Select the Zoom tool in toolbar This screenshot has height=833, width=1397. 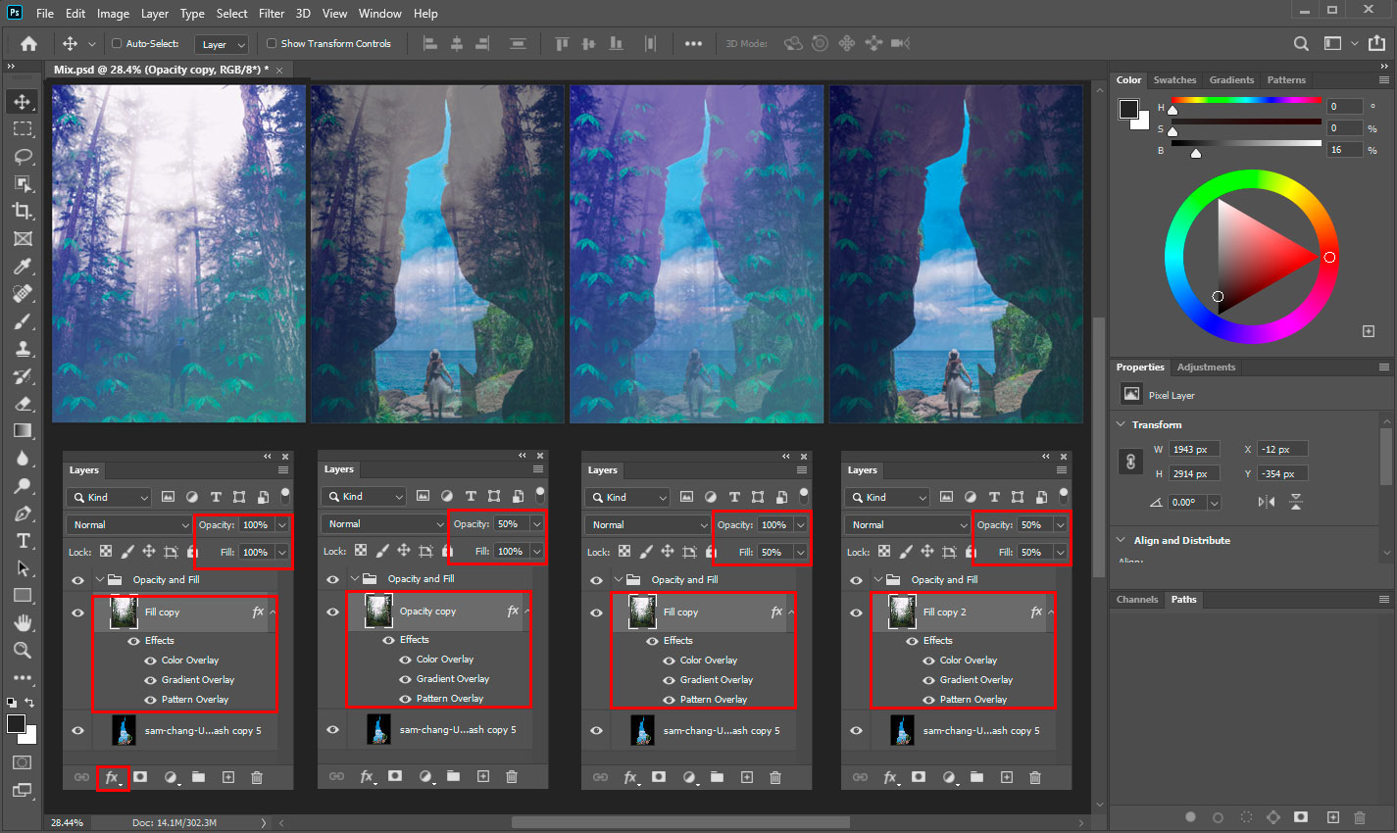coord(23,651)
